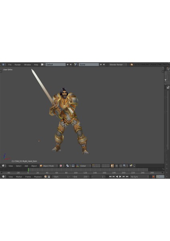Open the 3D viewport View menu
The width and height of the screenshot is (170, 241).
coord(10,166)
